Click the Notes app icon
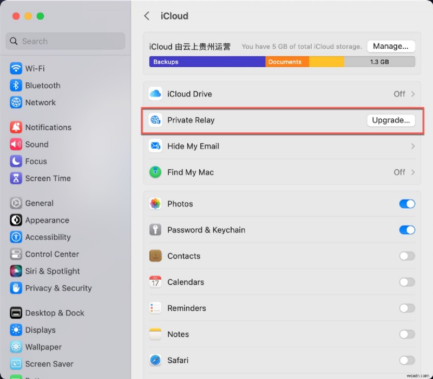The width and height of the screenshot is (433, 379). [155, 334]
